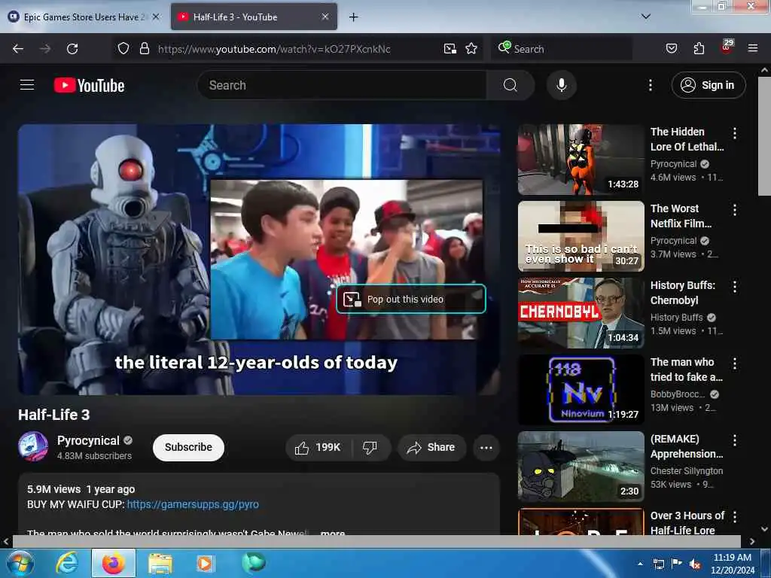
Task: Close the Half-Life 3 YouTube tab
Action: point(325,17)
